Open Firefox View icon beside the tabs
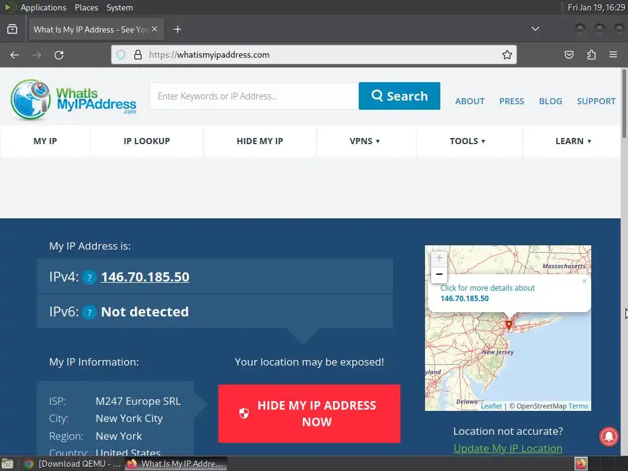Viewport: 628px width, 471px height. [12, 29]
